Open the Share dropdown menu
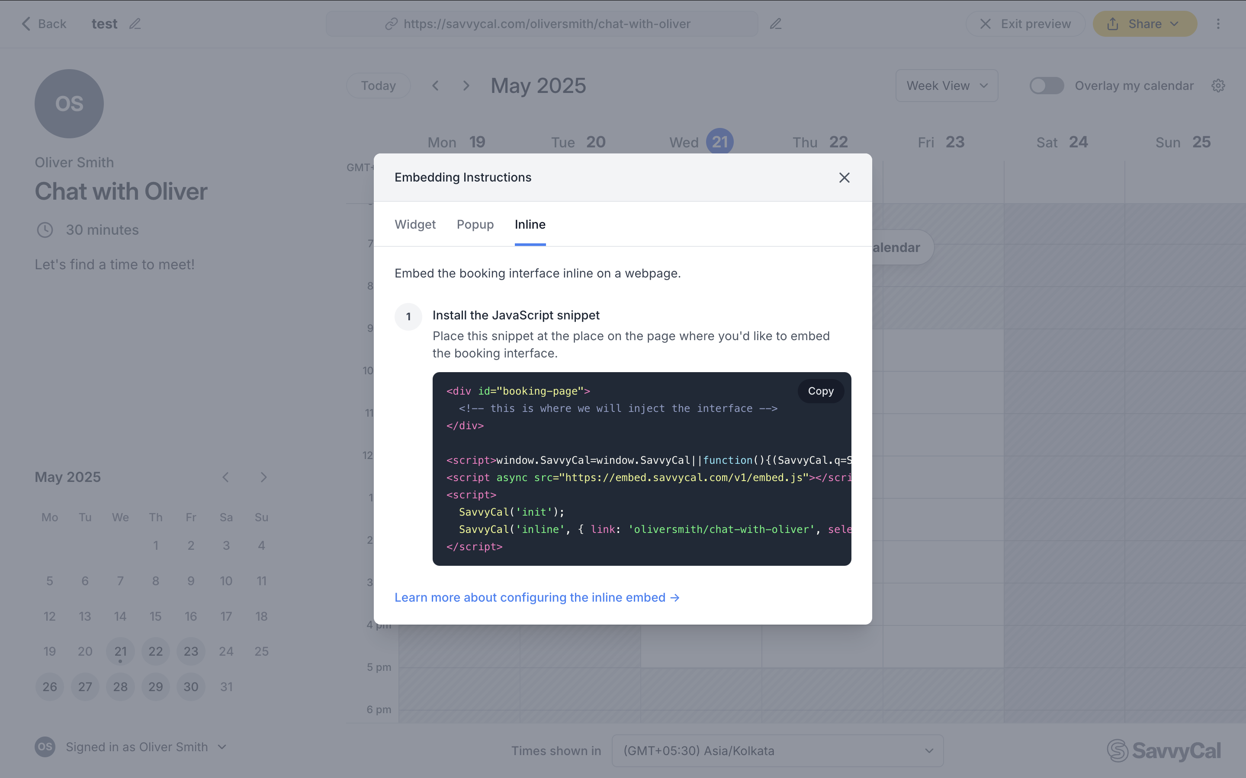1246x778 pixels. click(1145, 24)
